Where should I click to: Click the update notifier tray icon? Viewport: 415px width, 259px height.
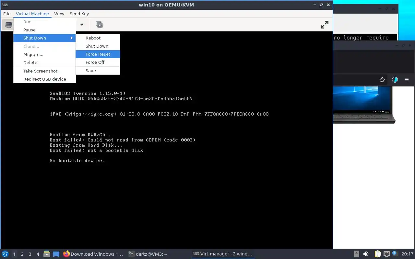[395, 253]
